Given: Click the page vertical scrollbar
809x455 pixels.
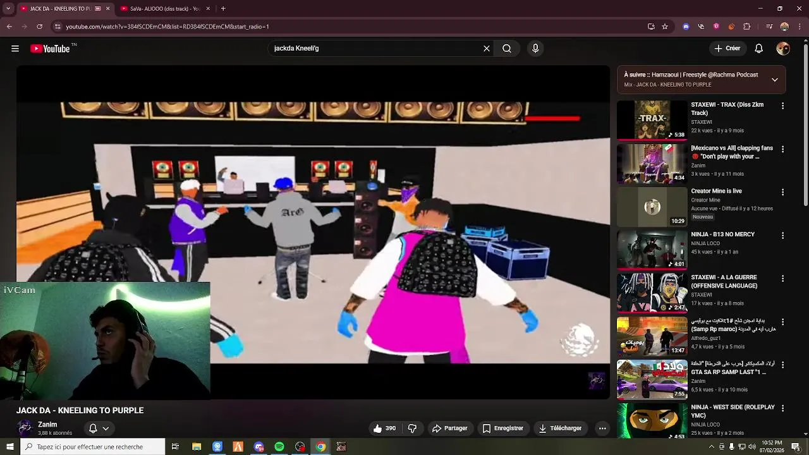Looking at the screenshot, I should pos(805,126).
